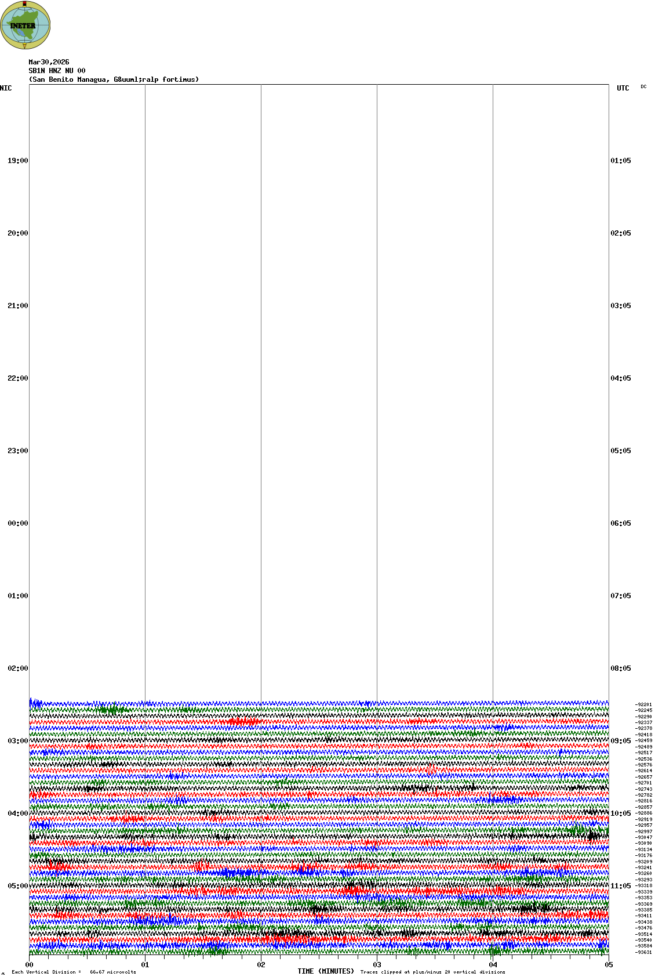Click the 11:05 UTC time label

click(x=621, y=886)
